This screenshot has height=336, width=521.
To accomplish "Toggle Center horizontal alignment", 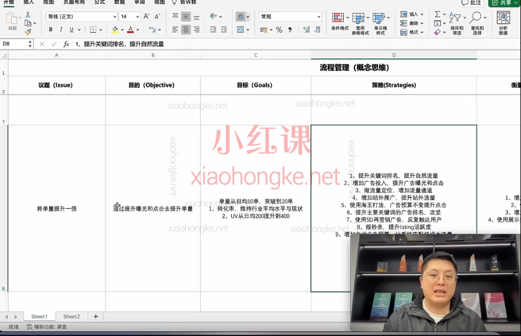I will click(186, 29).
